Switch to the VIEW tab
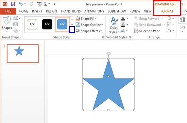The image size is (187, 123). tap(148, 11)
